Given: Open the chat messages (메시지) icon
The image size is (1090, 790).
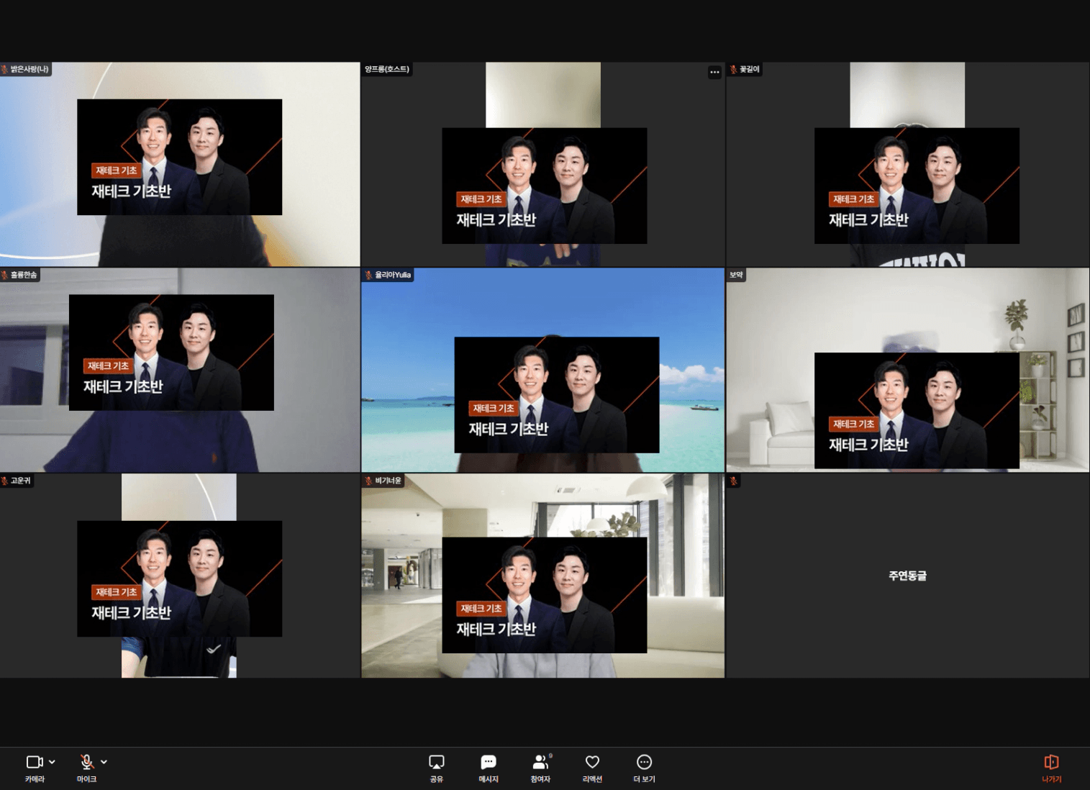Looking at the screenshot, I should click(489, 762).
